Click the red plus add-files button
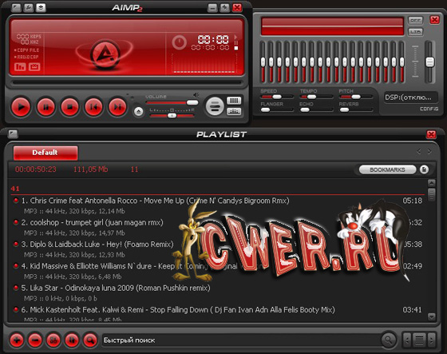Viewport: 447px width, 354px height. pos(17,340)
